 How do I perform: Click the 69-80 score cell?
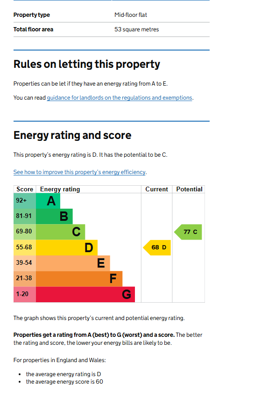click(x=25, y=232)
